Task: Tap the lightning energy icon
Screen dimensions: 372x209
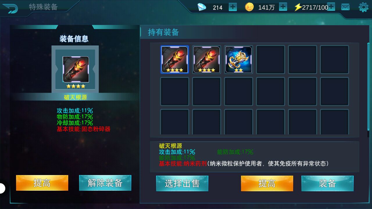Action: (298, 7)
